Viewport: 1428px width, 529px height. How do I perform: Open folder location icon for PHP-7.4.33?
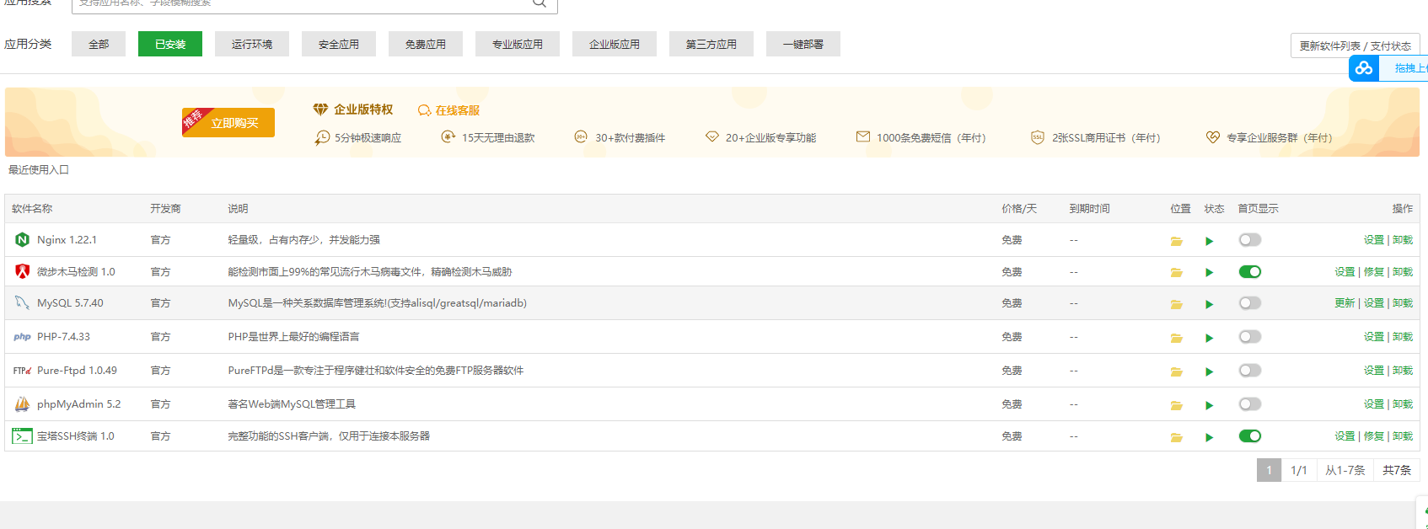(x=1176, y=338)
